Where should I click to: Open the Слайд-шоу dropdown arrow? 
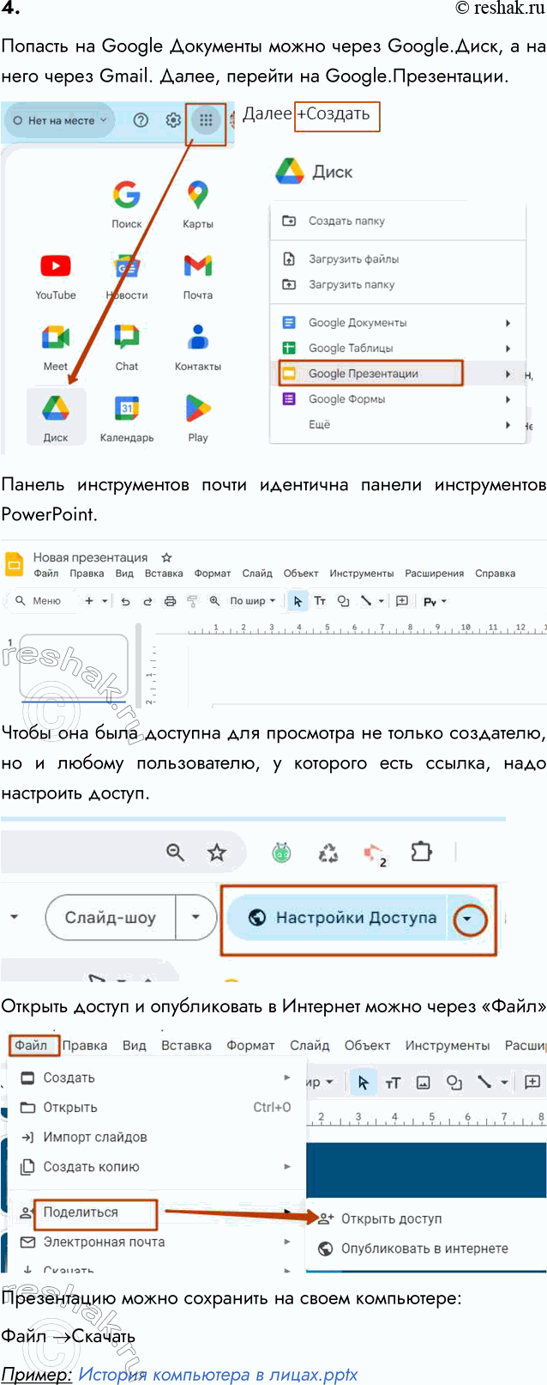click(195, 918)
